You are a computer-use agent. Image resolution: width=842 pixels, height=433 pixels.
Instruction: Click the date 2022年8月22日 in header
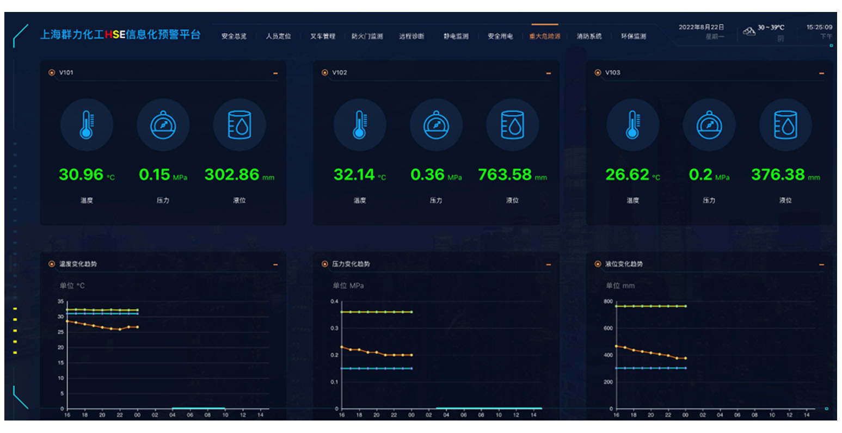[701, 27]
